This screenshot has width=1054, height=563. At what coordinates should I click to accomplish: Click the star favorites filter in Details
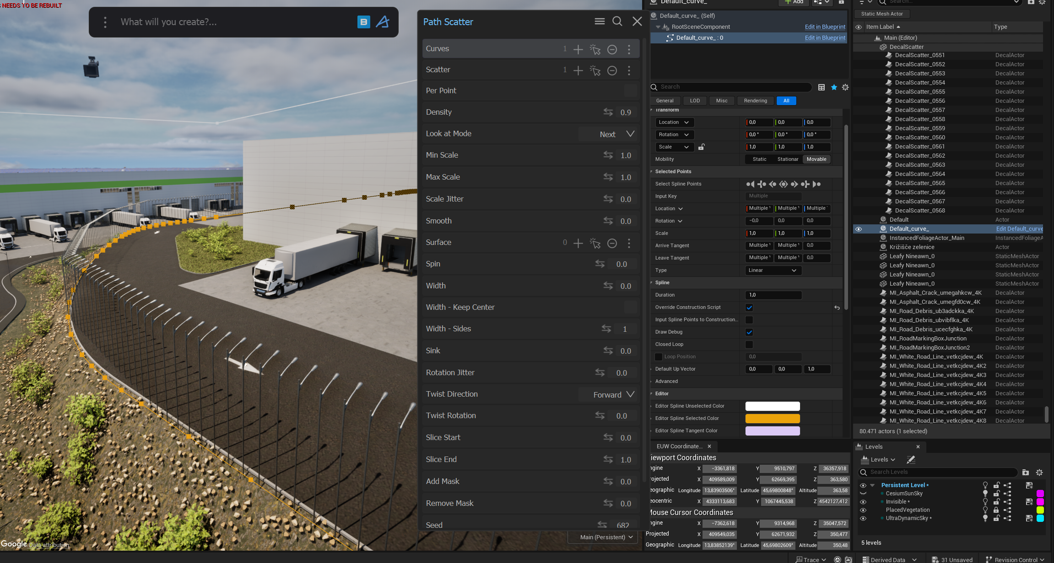pyautogui.click(x=834, y=87)
